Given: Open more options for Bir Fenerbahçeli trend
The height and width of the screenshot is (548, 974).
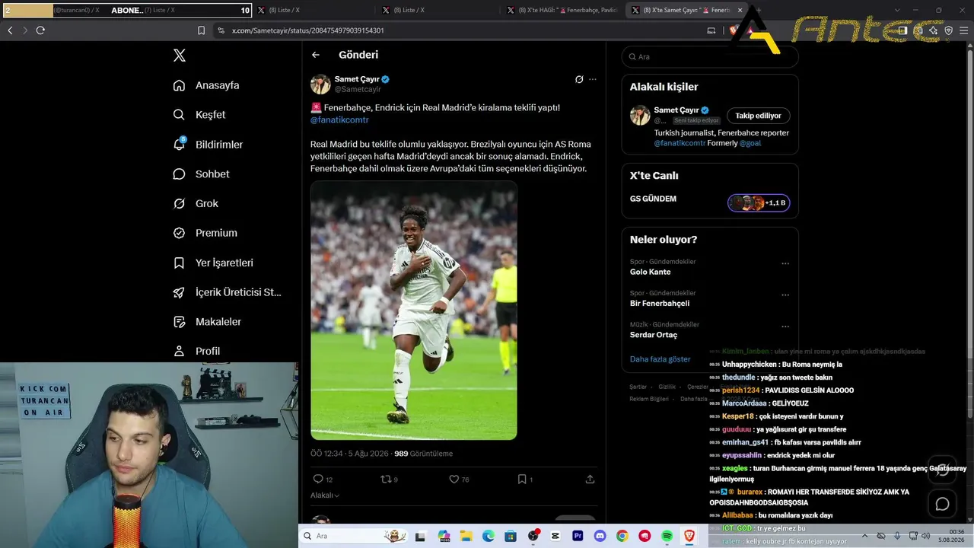Looking at the screenshot, I should coord(785,295).
